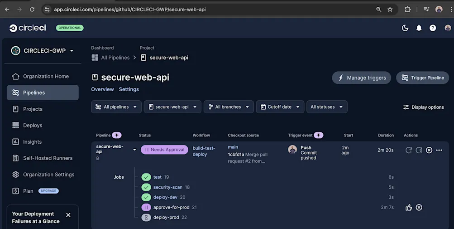
Task: Click the UPGRADE badge
Action: [x=48, y=191]
